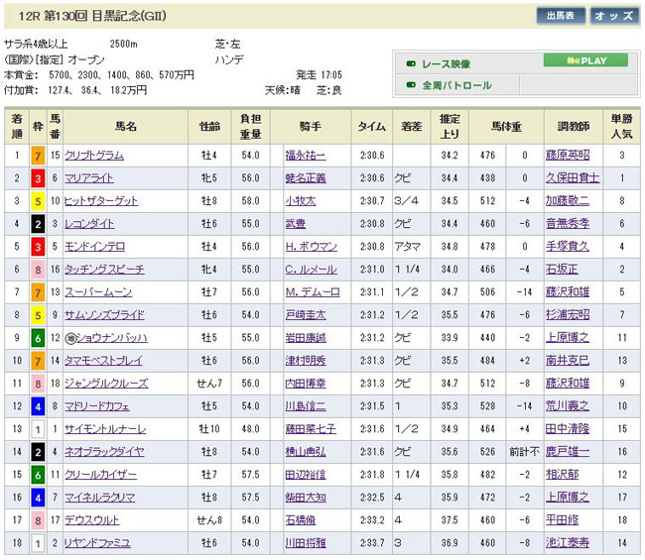Select the 全周パトロール video option
The height and width of the screenshot is (560, 645).
pyautogui.click(x=456, y=85)
